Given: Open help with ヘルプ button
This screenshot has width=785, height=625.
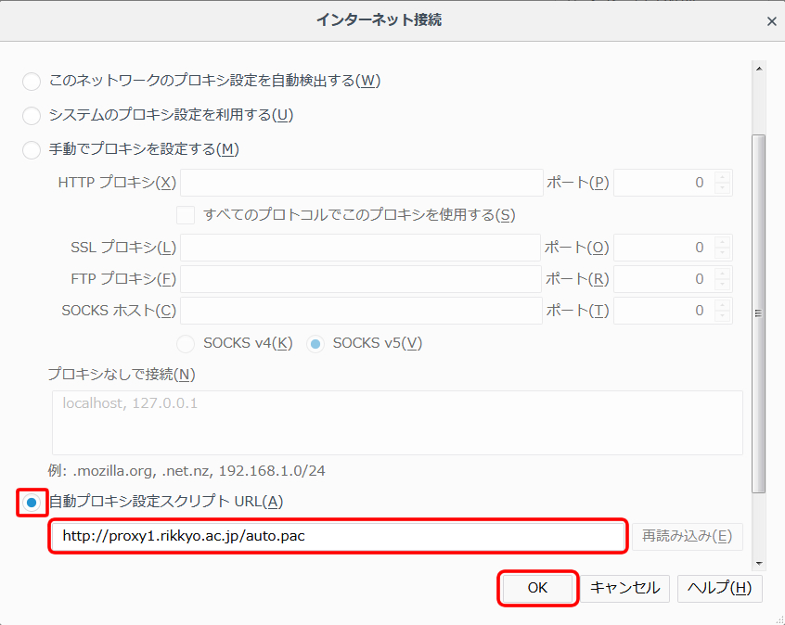Looking at the screenshot, I should (719, 588).
